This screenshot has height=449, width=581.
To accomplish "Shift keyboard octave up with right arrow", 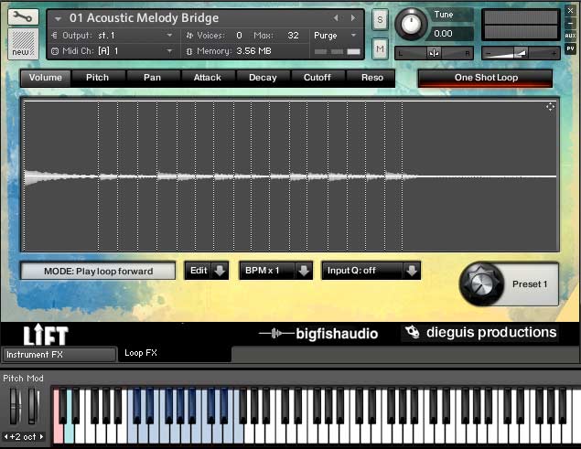I will (41, 437).
